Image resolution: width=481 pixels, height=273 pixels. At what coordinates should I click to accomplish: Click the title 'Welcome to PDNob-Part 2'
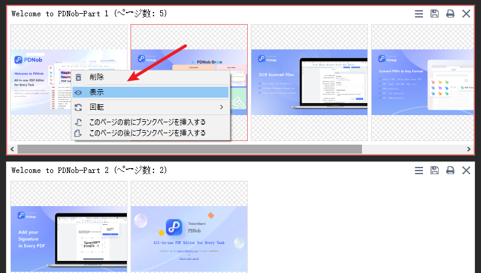click(60, 171)
